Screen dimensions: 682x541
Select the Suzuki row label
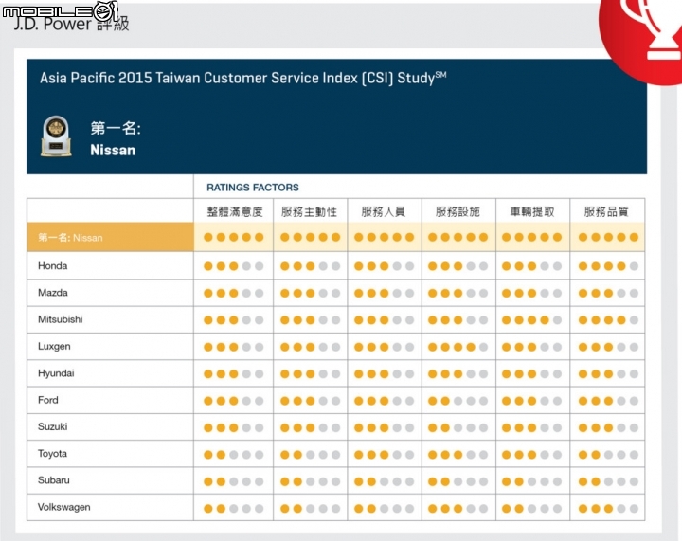(53, 426)
